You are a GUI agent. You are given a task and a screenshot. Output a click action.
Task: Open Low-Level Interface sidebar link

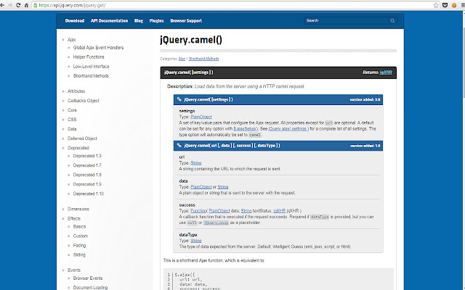[91, 66]
